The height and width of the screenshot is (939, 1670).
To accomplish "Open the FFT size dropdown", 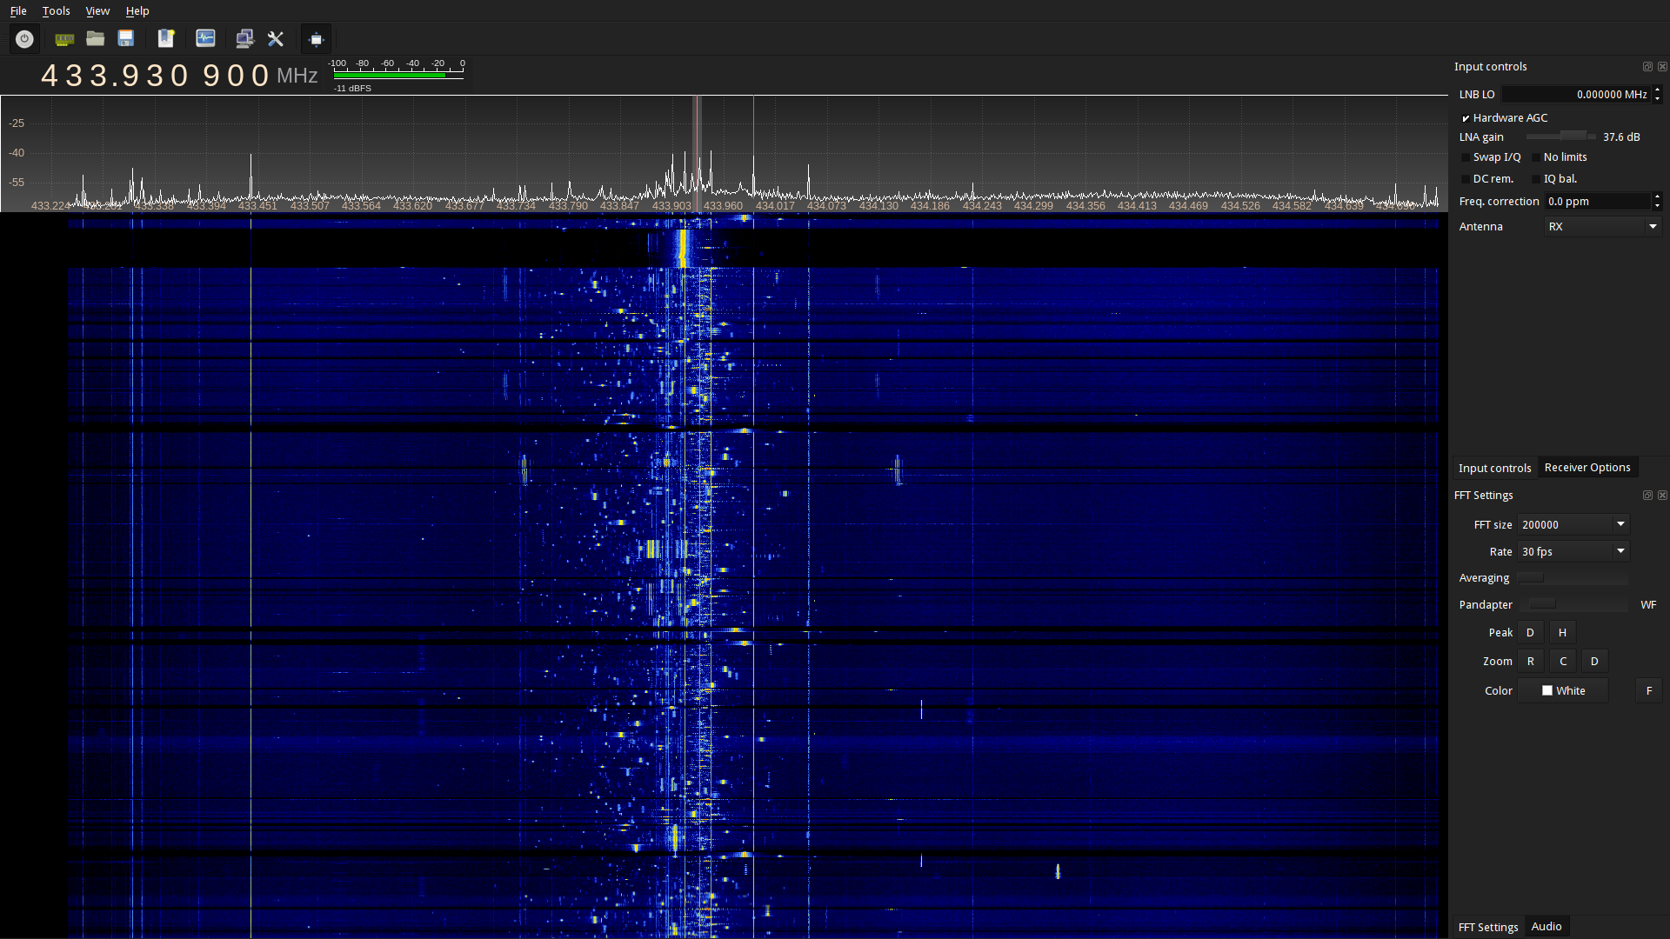I will 1573,525.
